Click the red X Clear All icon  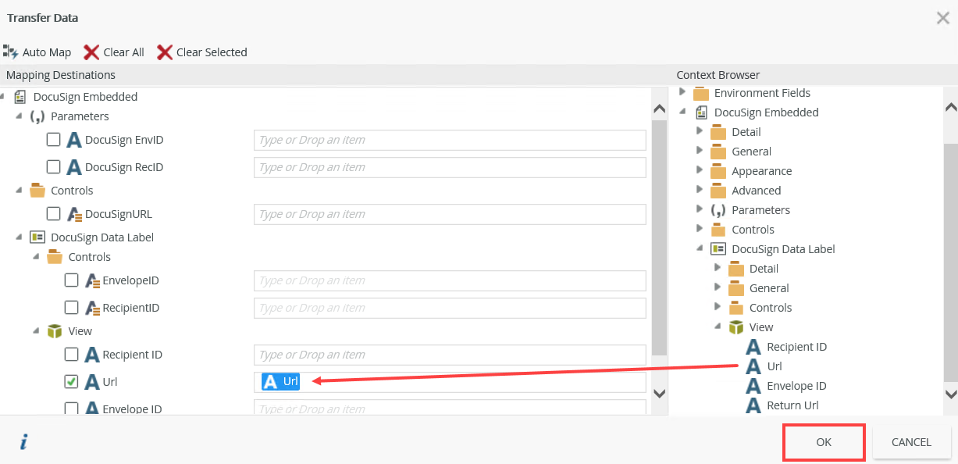click(91, 52)
